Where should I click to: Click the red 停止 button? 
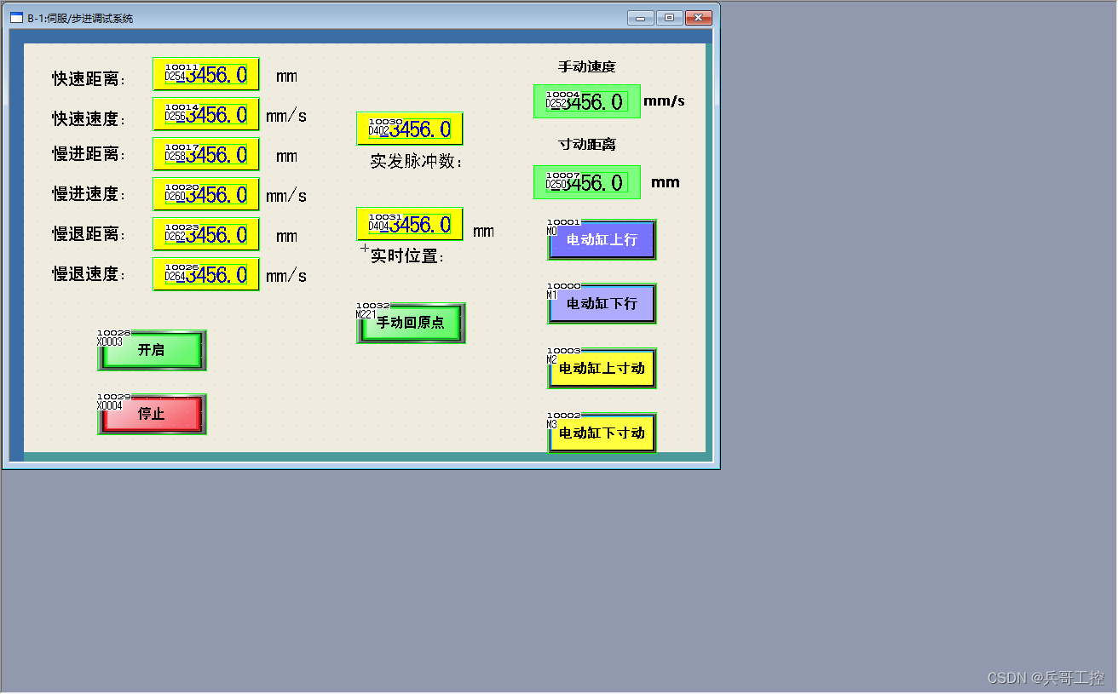152,415
